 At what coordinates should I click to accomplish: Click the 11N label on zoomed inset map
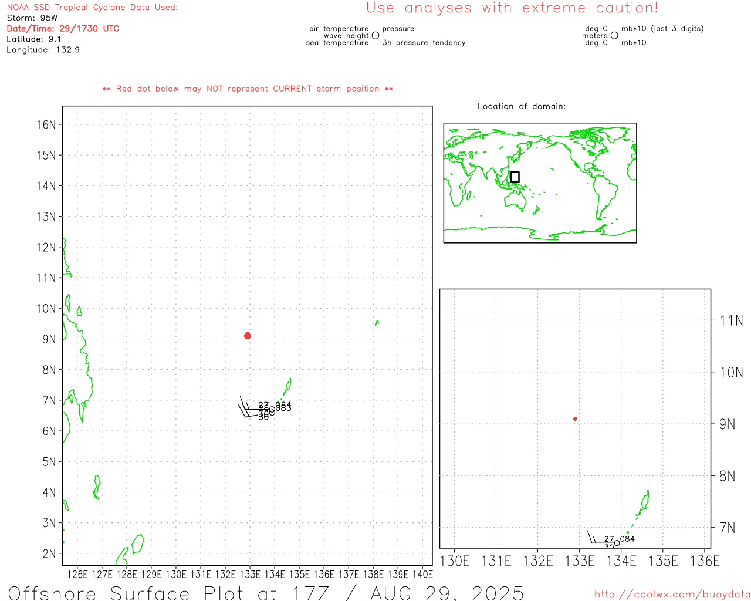731,320
